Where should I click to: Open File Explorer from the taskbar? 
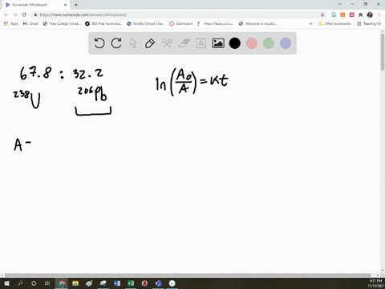click(75, 283)
